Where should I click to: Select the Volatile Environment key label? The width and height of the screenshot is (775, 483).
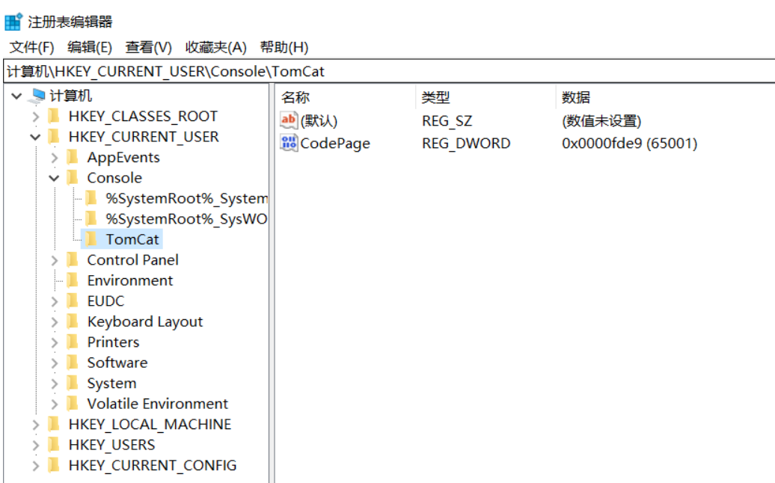coord(158,404)
